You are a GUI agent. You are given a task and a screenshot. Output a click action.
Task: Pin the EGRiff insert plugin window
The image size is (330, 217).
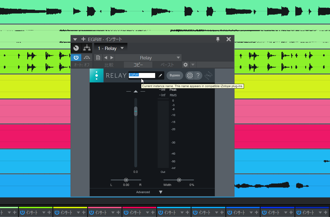(218, 39)
